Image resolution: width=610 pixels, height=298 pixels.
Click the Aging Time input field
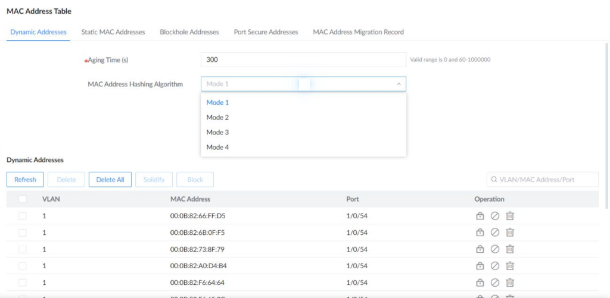[303, 60]
